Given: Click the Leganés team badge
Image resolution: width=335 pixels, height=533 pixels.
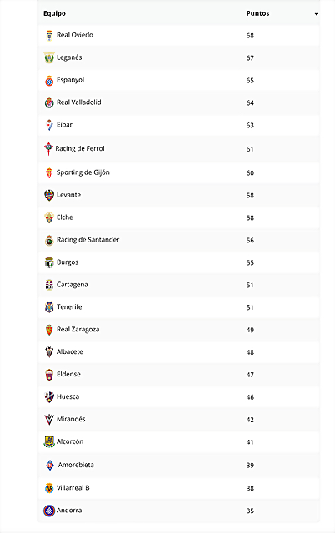Looking at the screenshot, I should coord(49,57).
